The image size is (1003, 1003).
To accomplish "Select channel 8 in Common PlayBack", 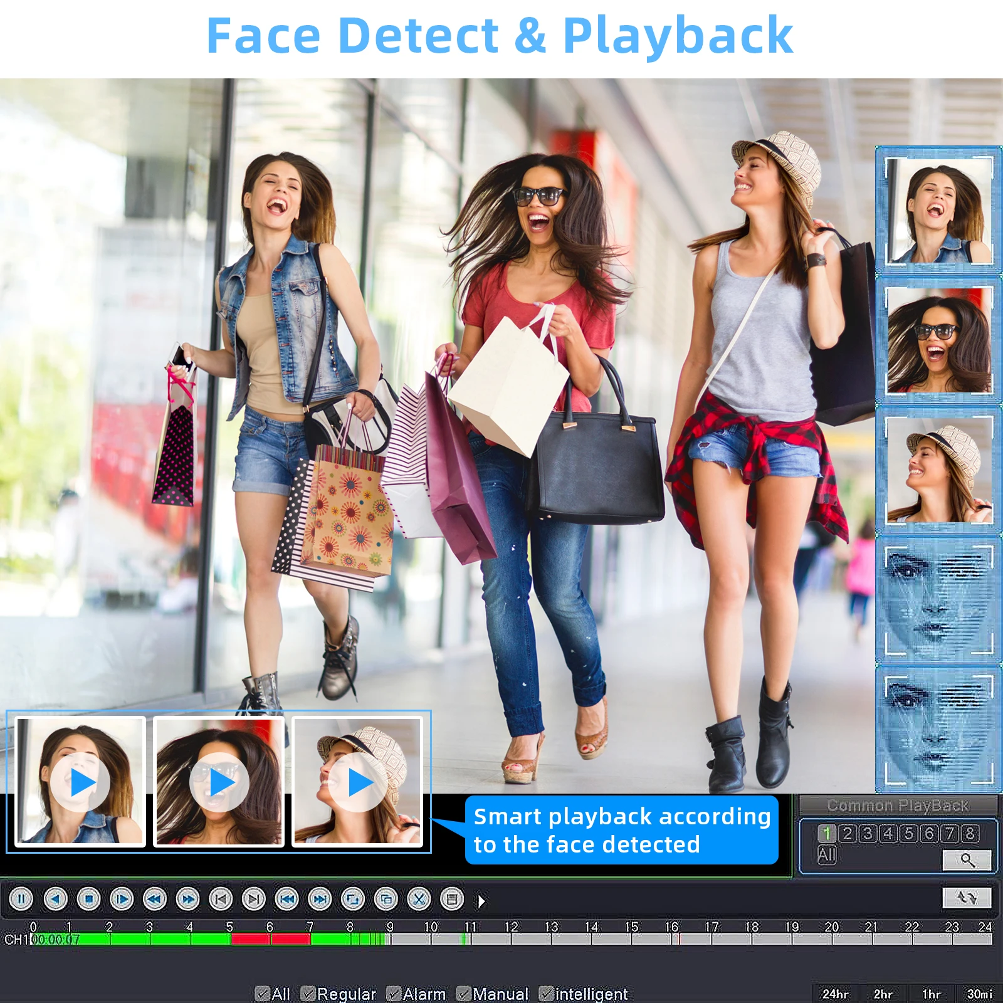I will tap(970, 833).
